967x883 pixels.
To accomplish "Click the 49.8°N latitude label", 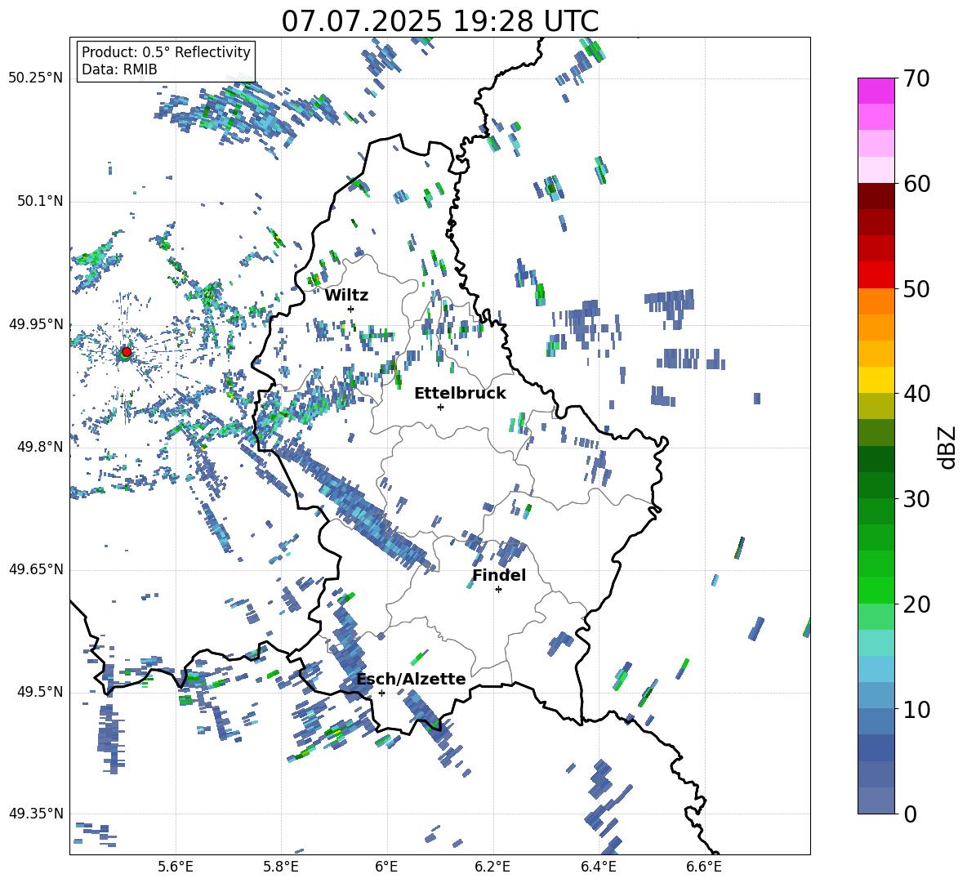I will point(40,447).
